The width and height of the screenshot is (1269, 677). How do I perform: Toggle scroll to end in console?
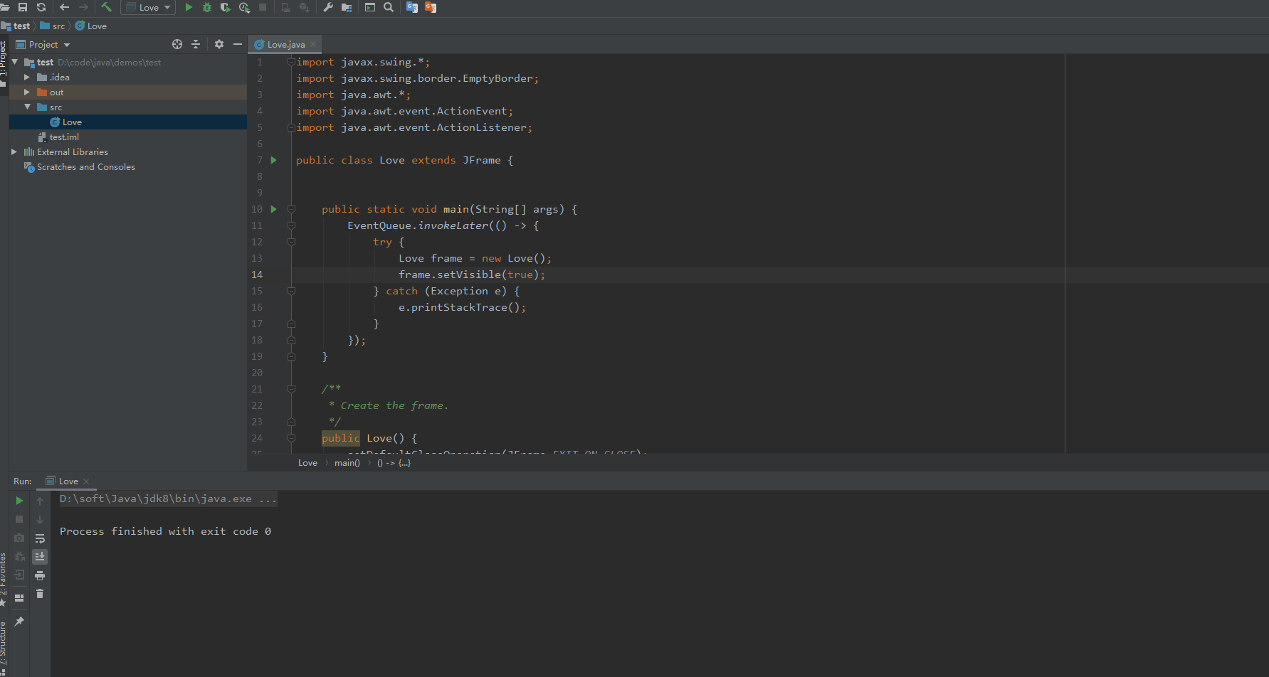pyautogui.click(x=40, y=557)
